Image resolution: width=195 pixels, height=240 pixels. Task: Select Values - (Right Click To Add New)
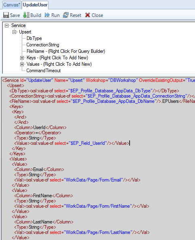[x=59, y=64]
